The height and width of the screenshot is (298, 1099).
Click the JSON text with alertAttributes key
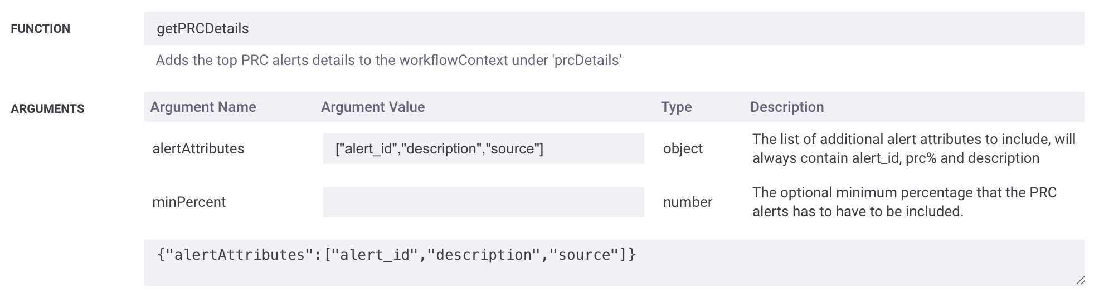pyautogui.click(x=396, y=255)
